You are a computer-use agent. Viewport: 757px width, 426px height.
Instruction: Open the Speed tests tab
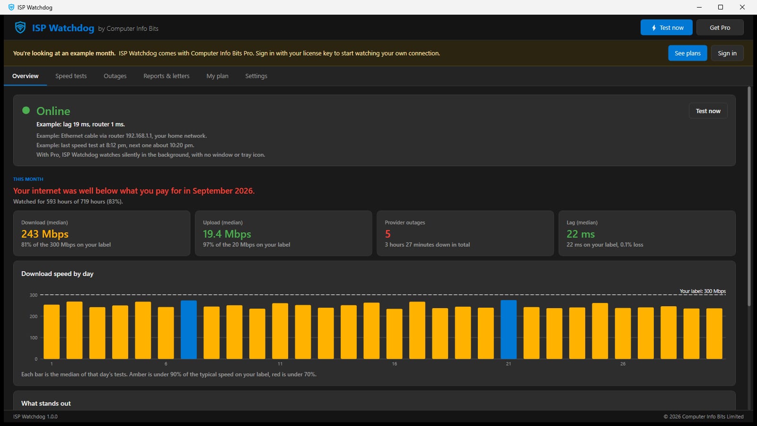(x=71, y=76)
